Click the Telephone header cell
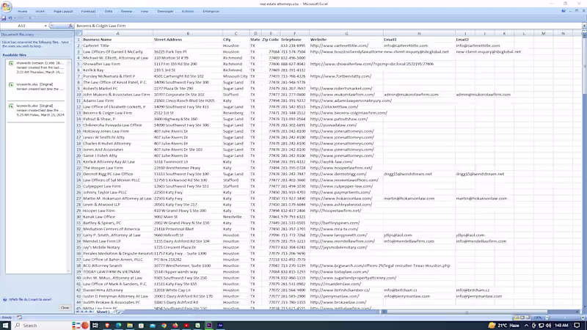The height and width of the screenshot is (330, 587). (294, 40)
